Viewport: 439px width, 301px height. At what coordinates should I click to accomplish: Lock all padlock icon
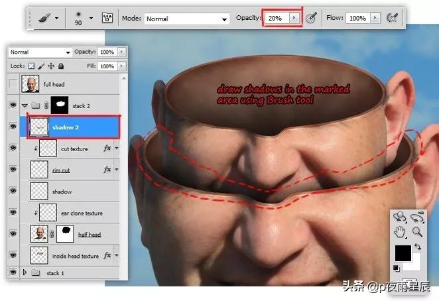click(61, 66)
